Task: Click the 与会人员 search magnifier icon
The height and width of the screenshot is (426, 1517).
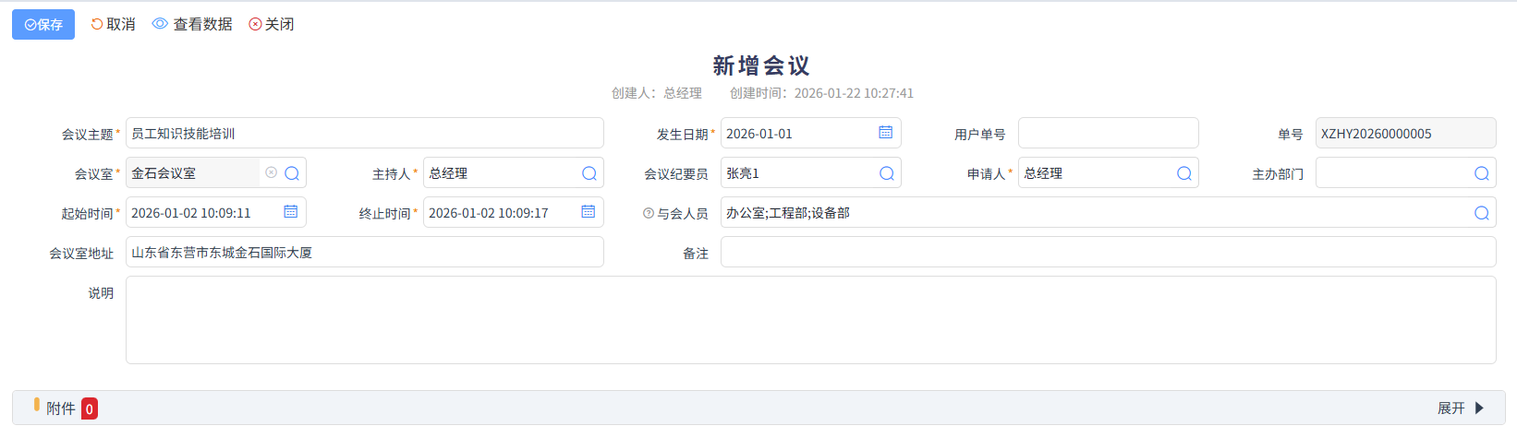Action: [x=1482, y=213]
